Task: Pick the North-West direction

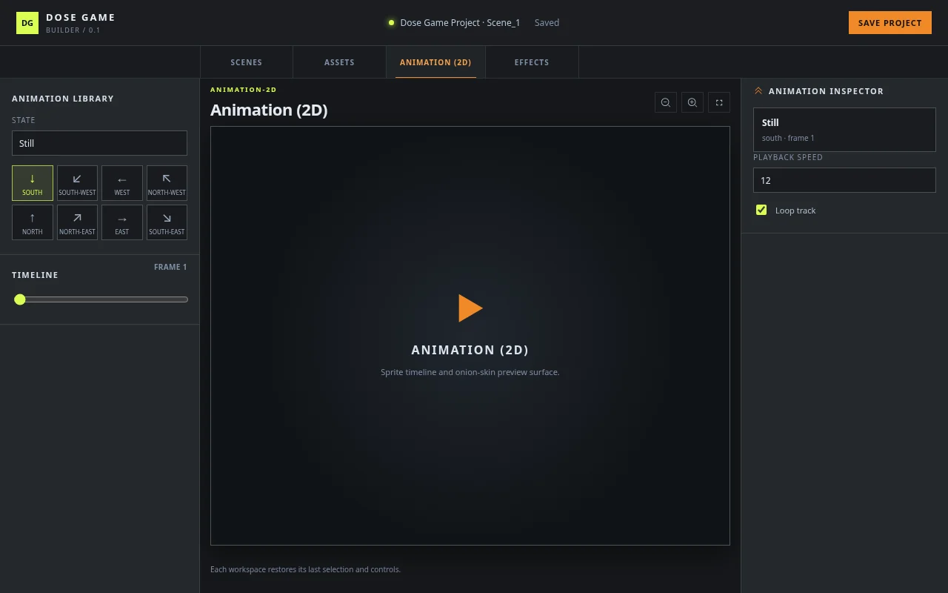Action: point(167,183)
